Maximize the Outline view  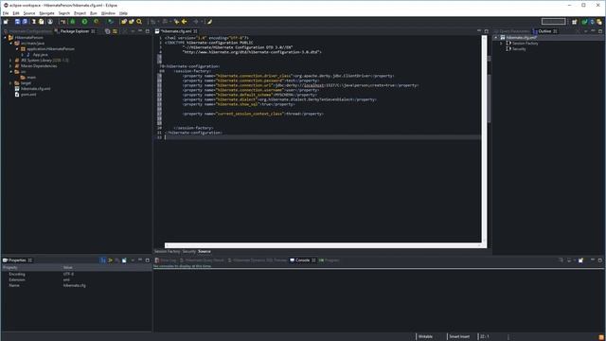[x=600, y=31]
